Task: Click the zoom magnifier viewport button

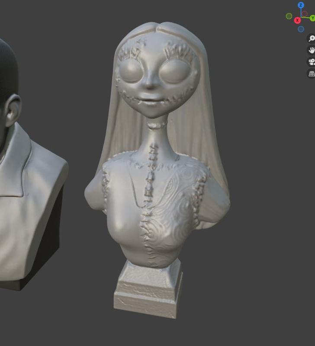Action: 312,38
